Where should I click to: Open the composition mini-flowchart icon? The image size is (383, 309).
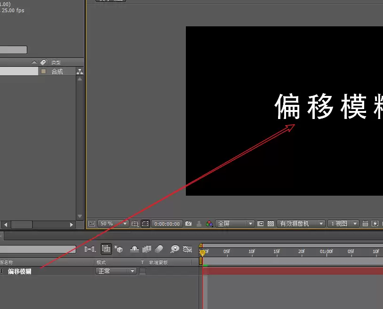coord(90,249)
